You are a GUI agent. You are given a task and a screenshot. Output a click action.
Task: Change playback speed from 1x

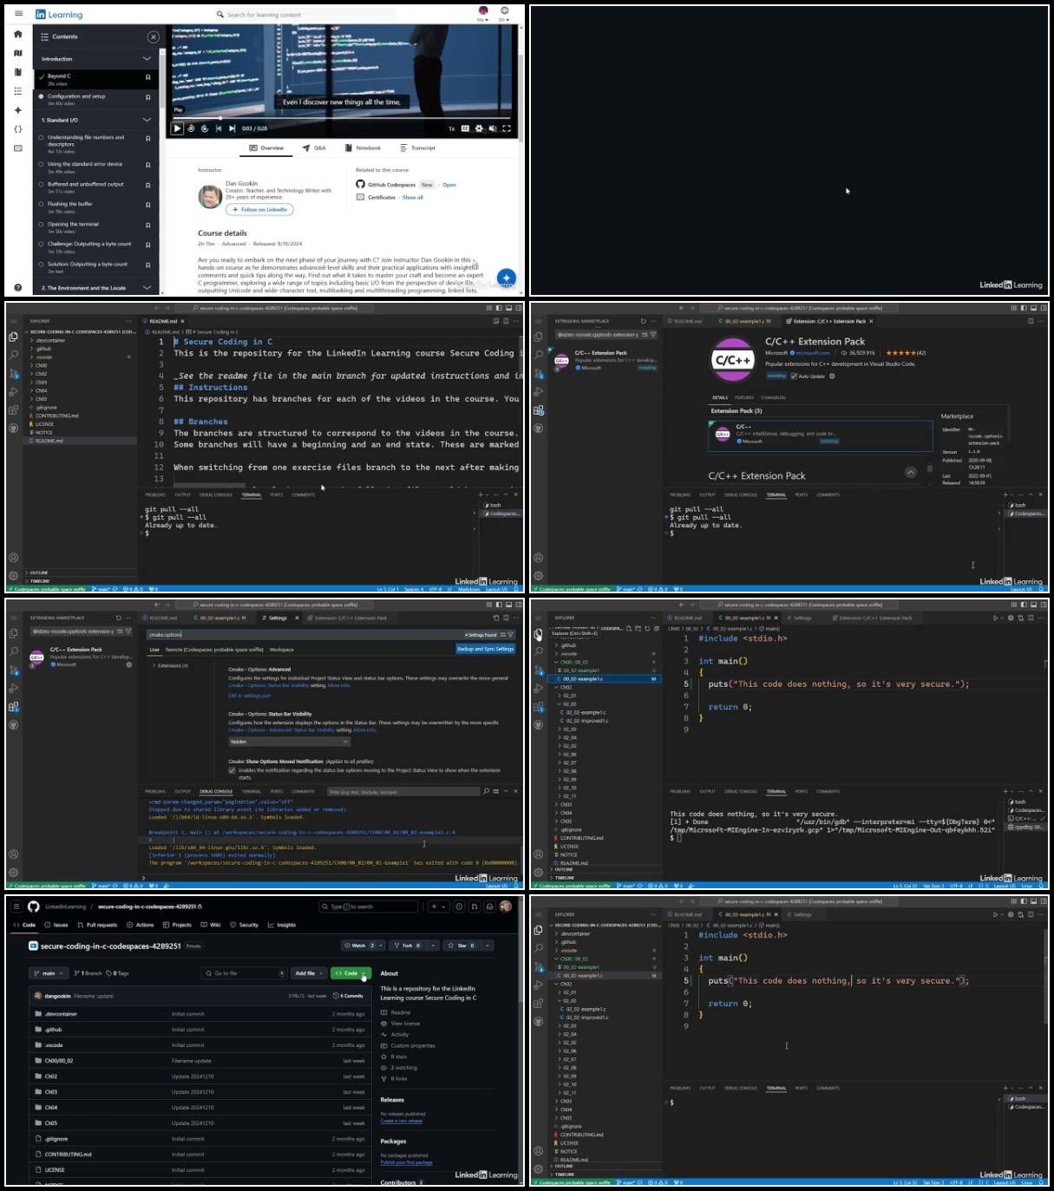click(451, 128)
